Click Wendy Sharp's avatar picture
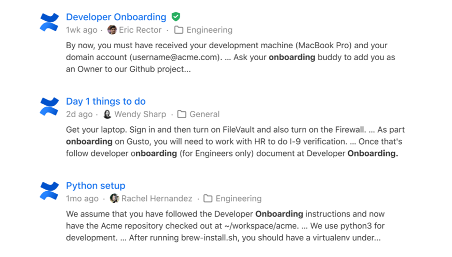452x257 pixels. [107, 115]
